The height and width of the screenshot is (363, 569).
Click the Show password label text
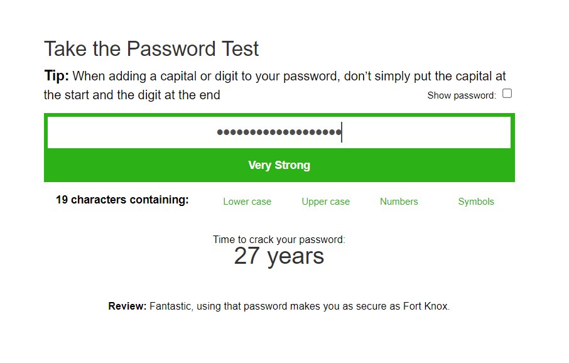(462, 95)
